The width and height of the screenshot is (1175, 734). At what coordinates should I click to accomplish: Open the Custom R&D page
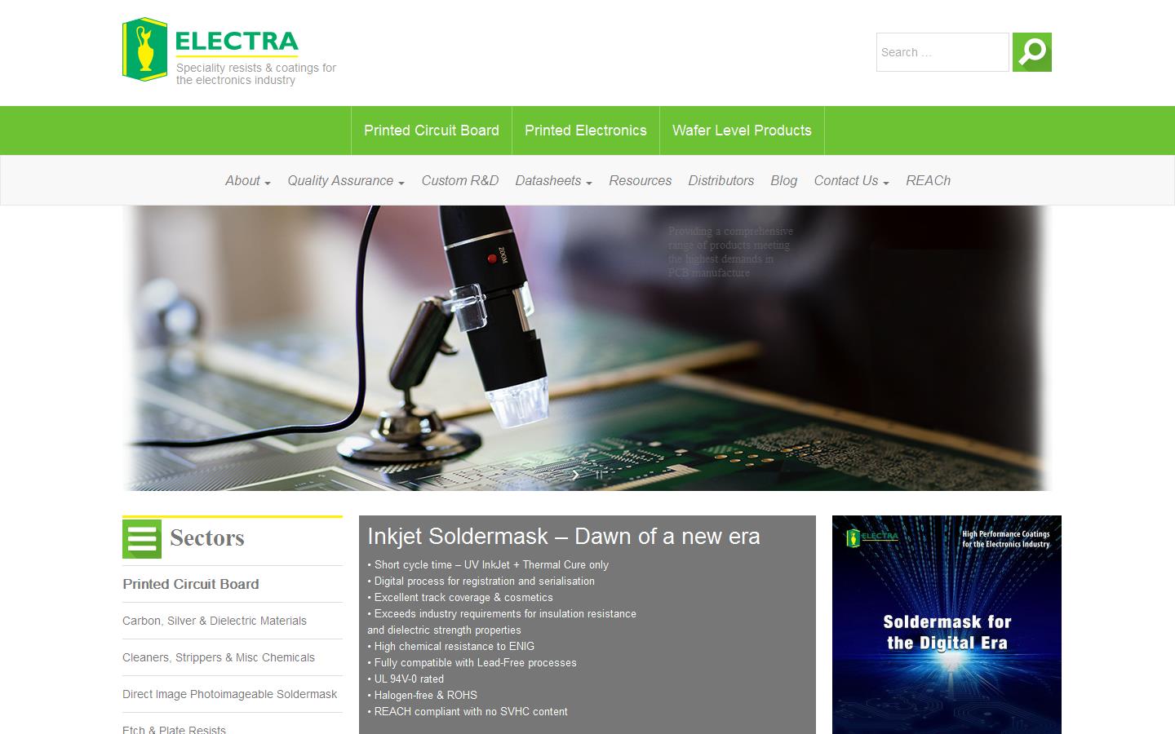[459, 180]
